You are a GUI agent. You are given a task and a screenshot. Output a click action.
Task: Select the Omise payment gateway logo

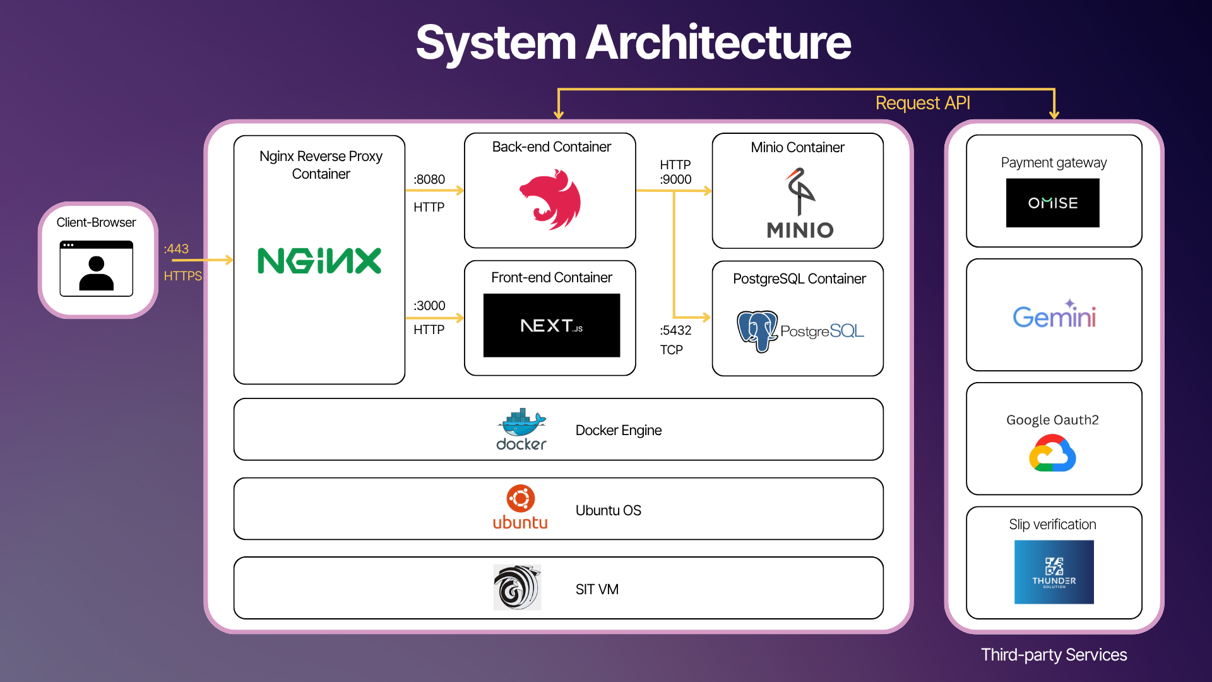(x=1052, y=203)
